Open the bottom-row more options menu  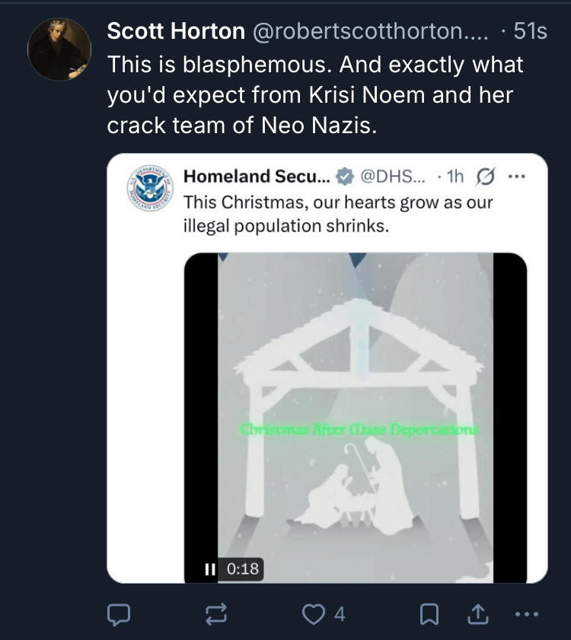point(526,613)
